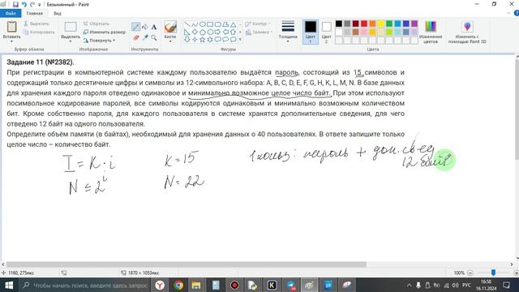The width and height of the screenshot is (519, 292).
Task: Select the Fill with color bucket tool
Action: click(145, 27)
